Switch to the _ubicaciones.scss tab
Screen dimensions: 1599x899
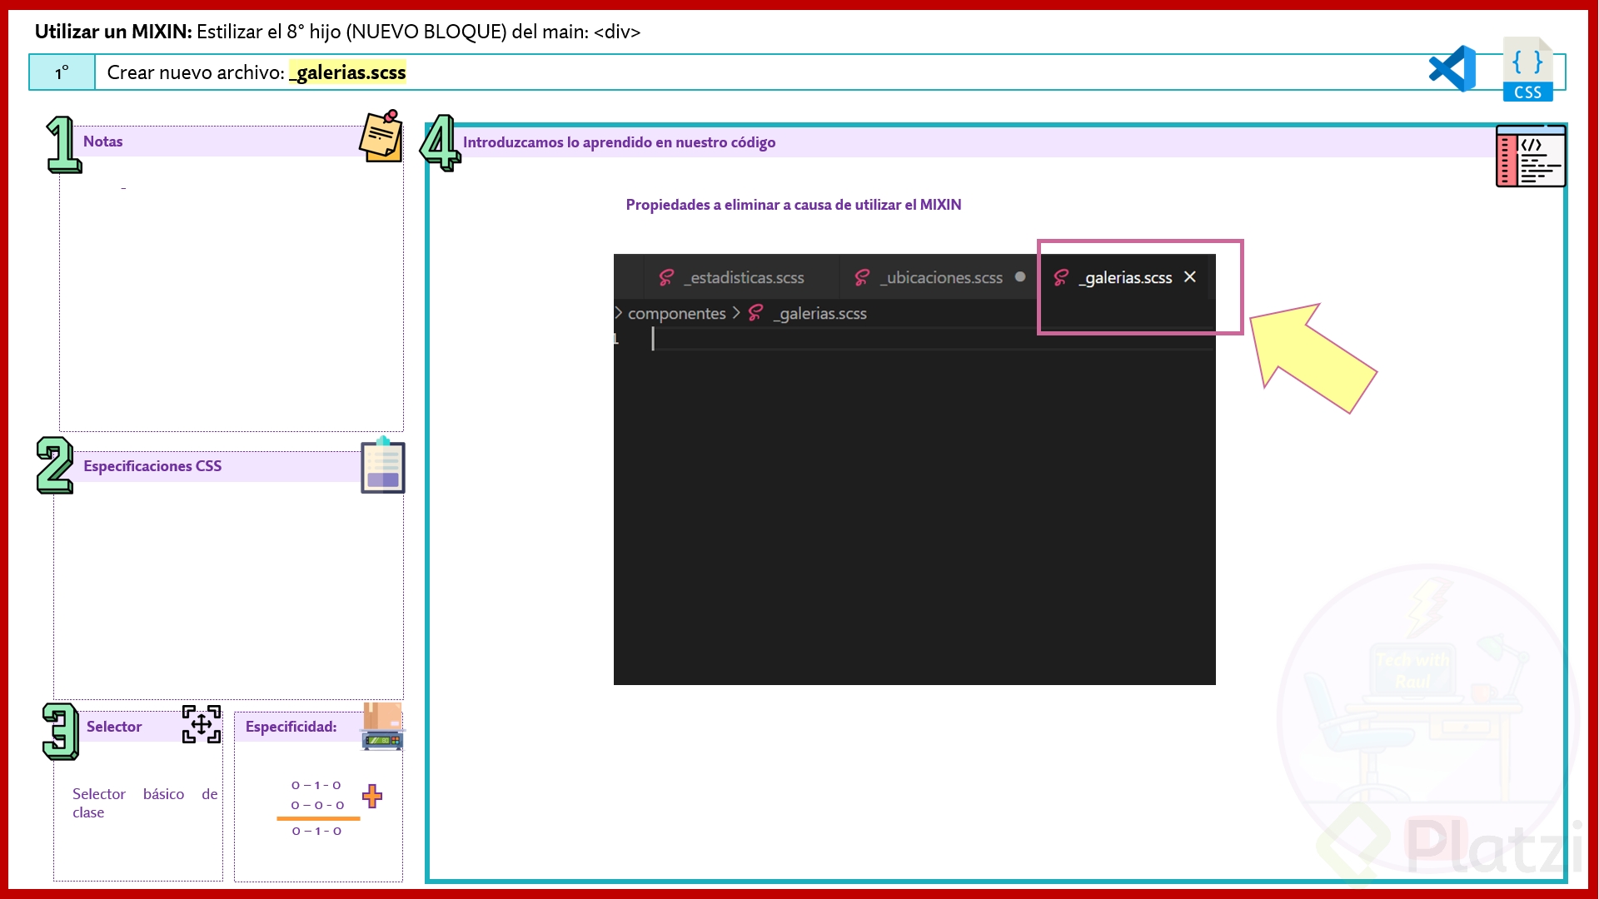(939, 277)
